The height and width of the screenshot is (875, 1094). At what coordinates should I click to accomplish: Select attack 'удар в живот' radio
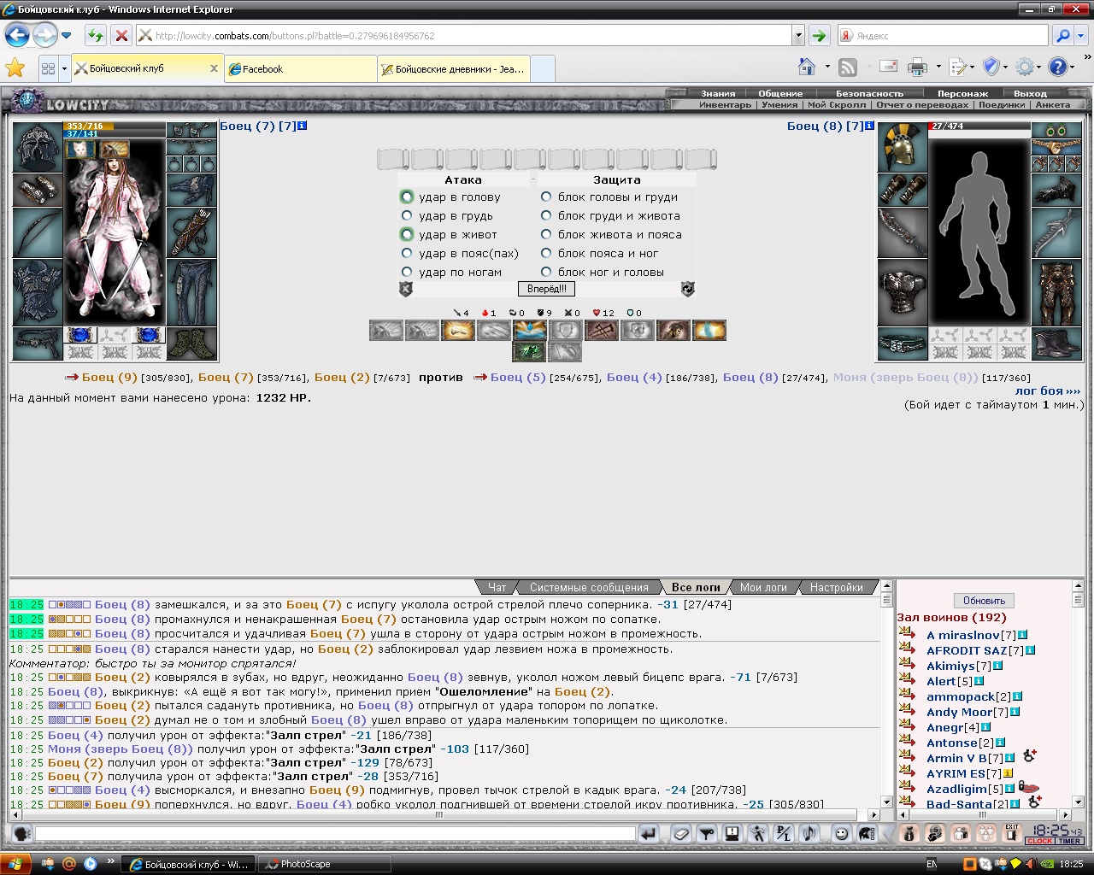[407, 234]
